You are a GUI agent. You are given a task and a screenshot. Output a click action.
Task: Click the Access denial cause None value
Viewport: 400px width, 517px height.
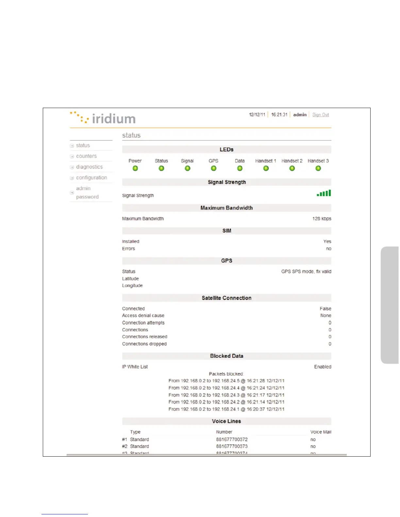tap(326, 316)
